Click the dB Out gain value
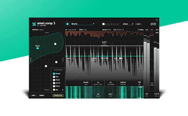 point(156,94)
